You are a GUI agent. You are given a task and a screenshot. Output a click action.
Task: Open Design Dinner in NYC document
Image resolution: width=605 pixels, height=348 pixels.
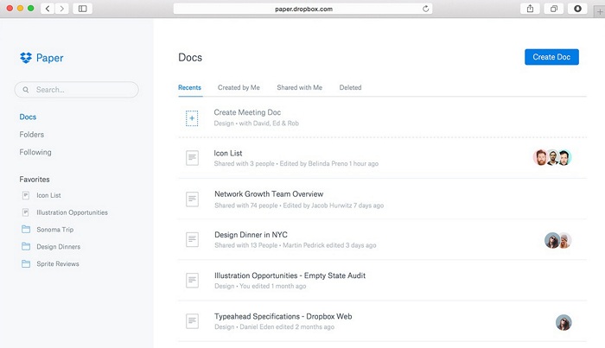tap(251, 235)
